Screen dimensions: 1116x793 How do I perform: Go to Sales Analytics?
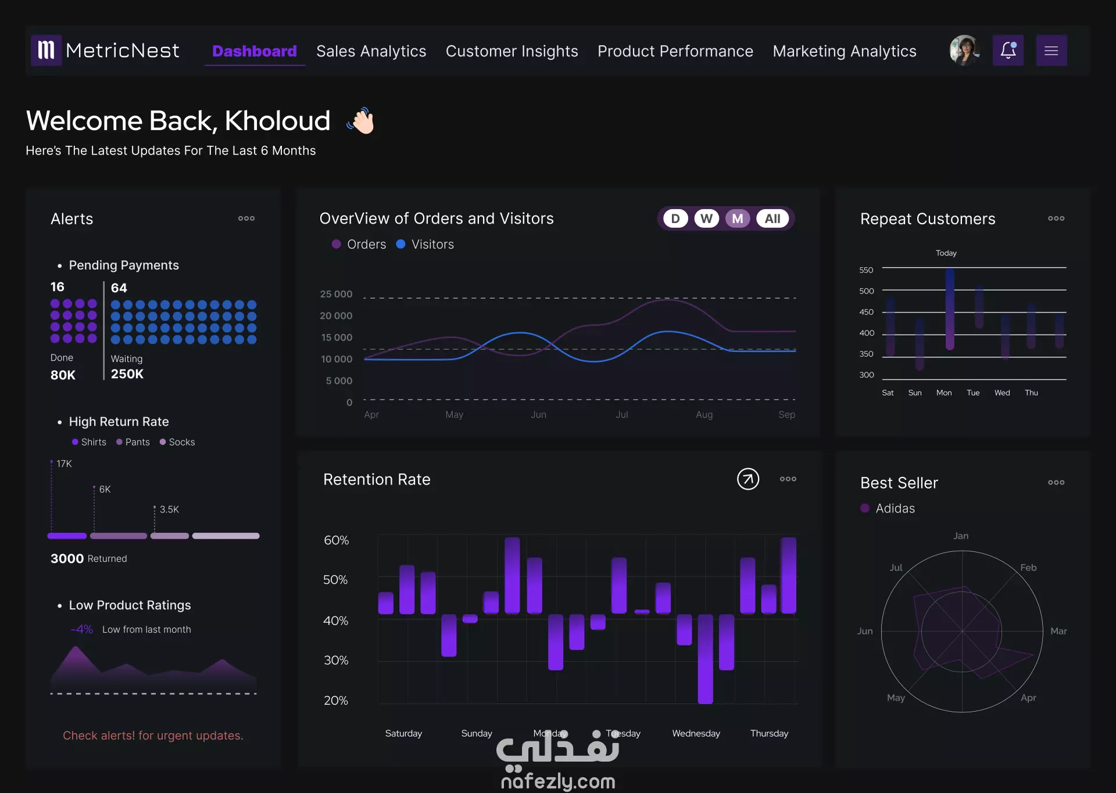coord(371,51)
